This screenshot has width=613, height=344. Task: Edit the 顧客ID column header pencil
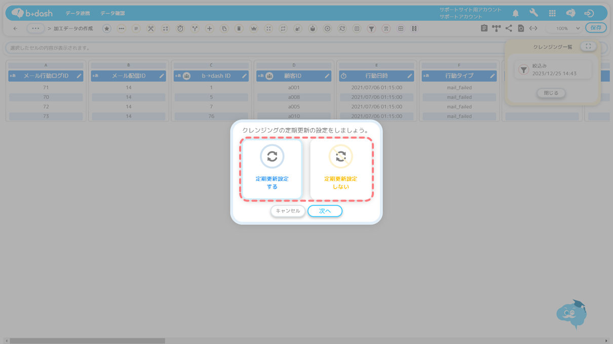click(x=327, y=76)
